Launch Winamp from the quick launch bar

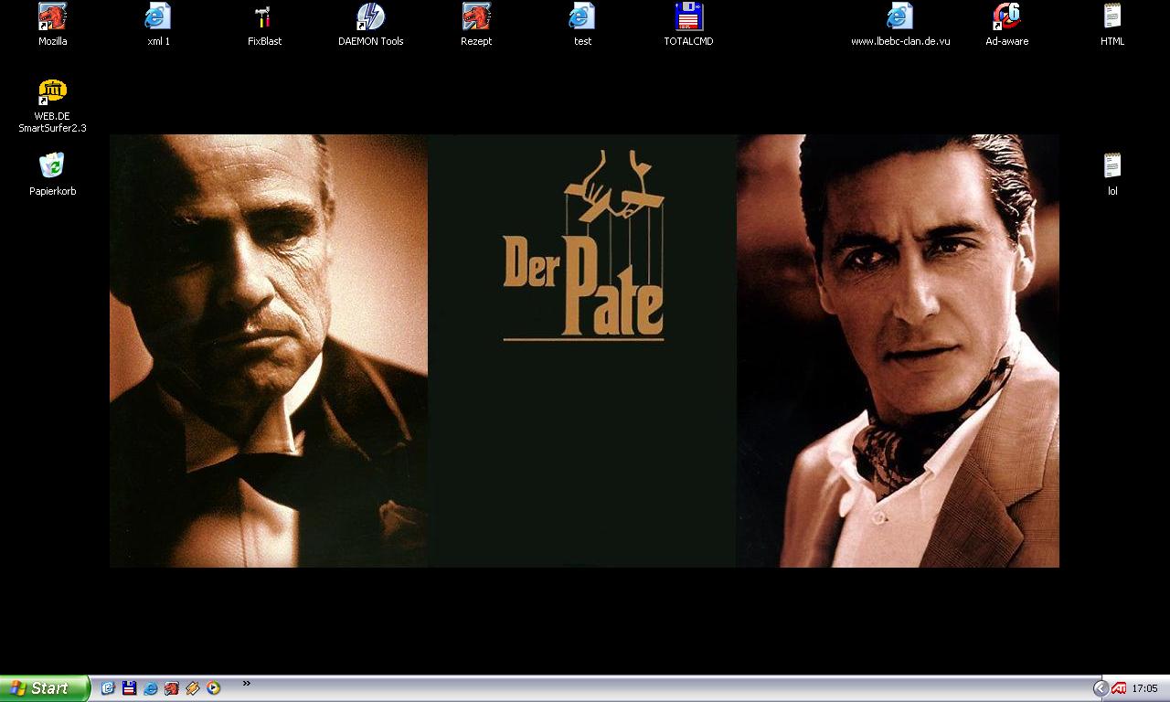[x=192, y=688]
